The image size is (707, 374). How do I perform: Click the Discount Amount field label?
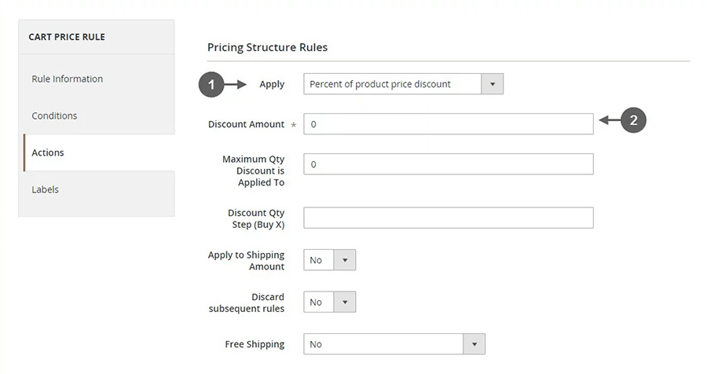coord(246,124)
